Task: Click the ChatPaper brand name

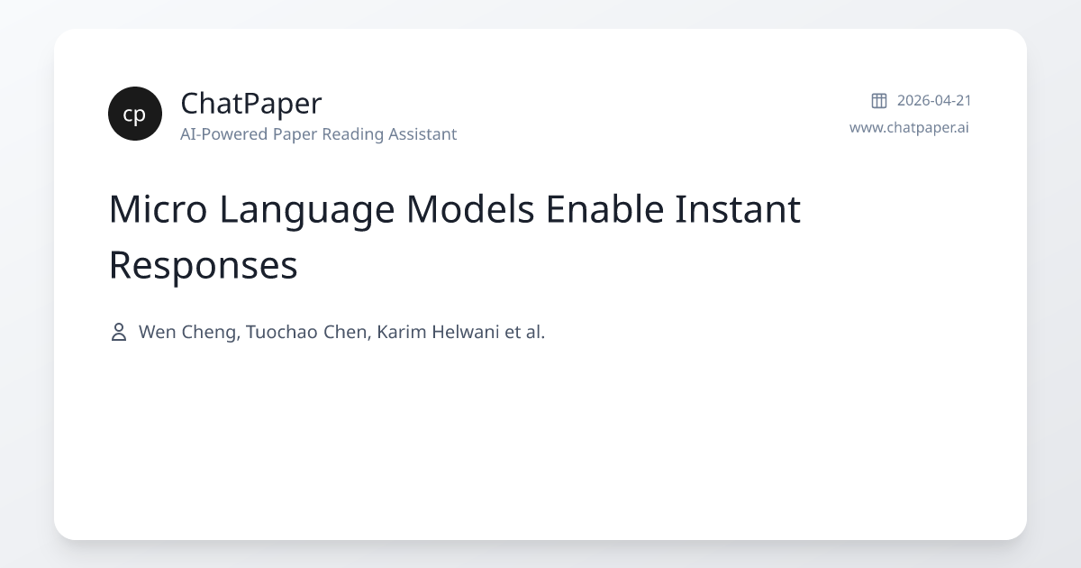Action: (x=250, y=103)
